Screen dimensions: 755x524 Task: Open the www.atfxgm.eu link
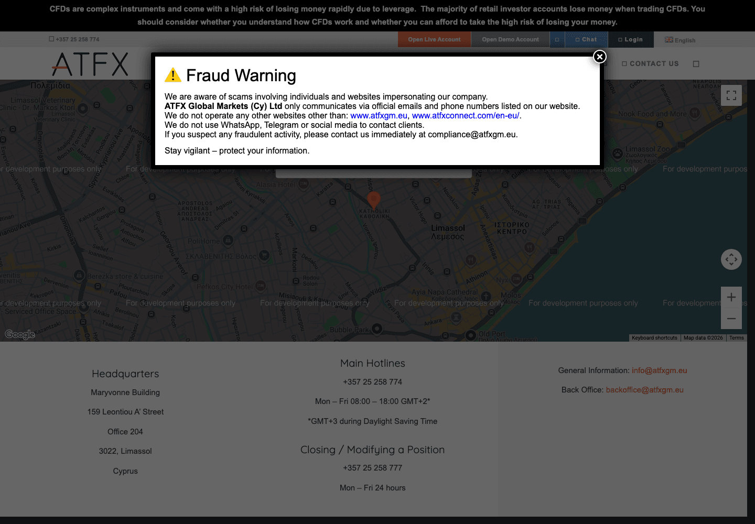click(x=379, y=116)
